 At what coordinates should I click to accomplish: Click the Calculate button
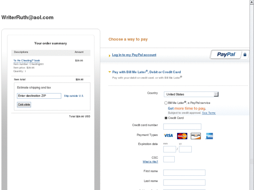coord(24,105)
